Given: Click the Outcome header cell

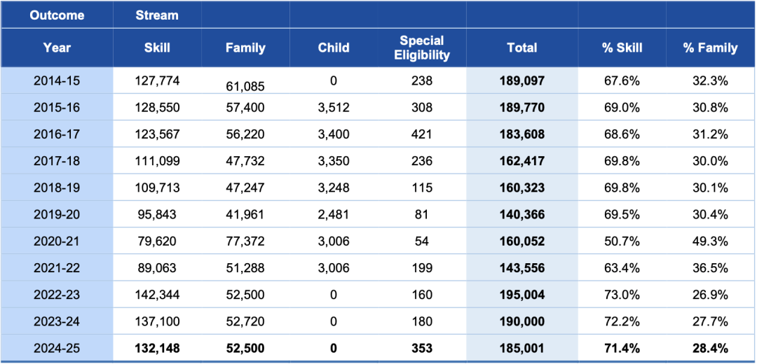Looking at the screenshot, I should tap(57, 15).
